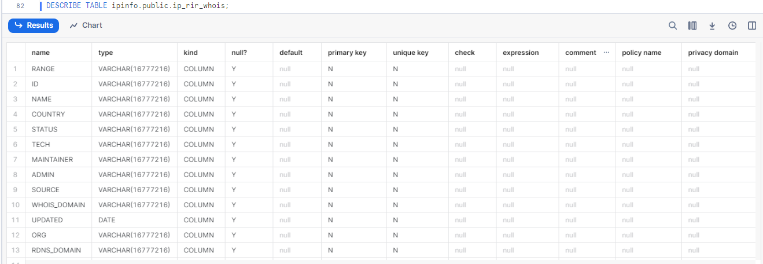Viewport: 763px width, 264px height.
Task: Select the SOURCE cell
Action: pos(58,189)
